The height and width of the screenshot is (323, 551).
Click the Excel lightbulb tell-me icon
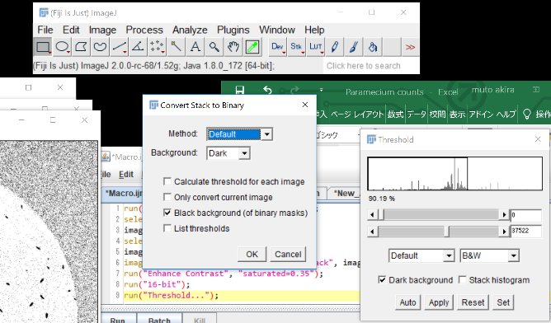[x=526, y=114]
